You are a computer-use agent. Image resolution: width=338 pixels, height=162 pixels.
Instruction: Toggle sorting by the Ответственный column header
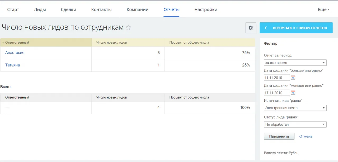click(17, 42)
